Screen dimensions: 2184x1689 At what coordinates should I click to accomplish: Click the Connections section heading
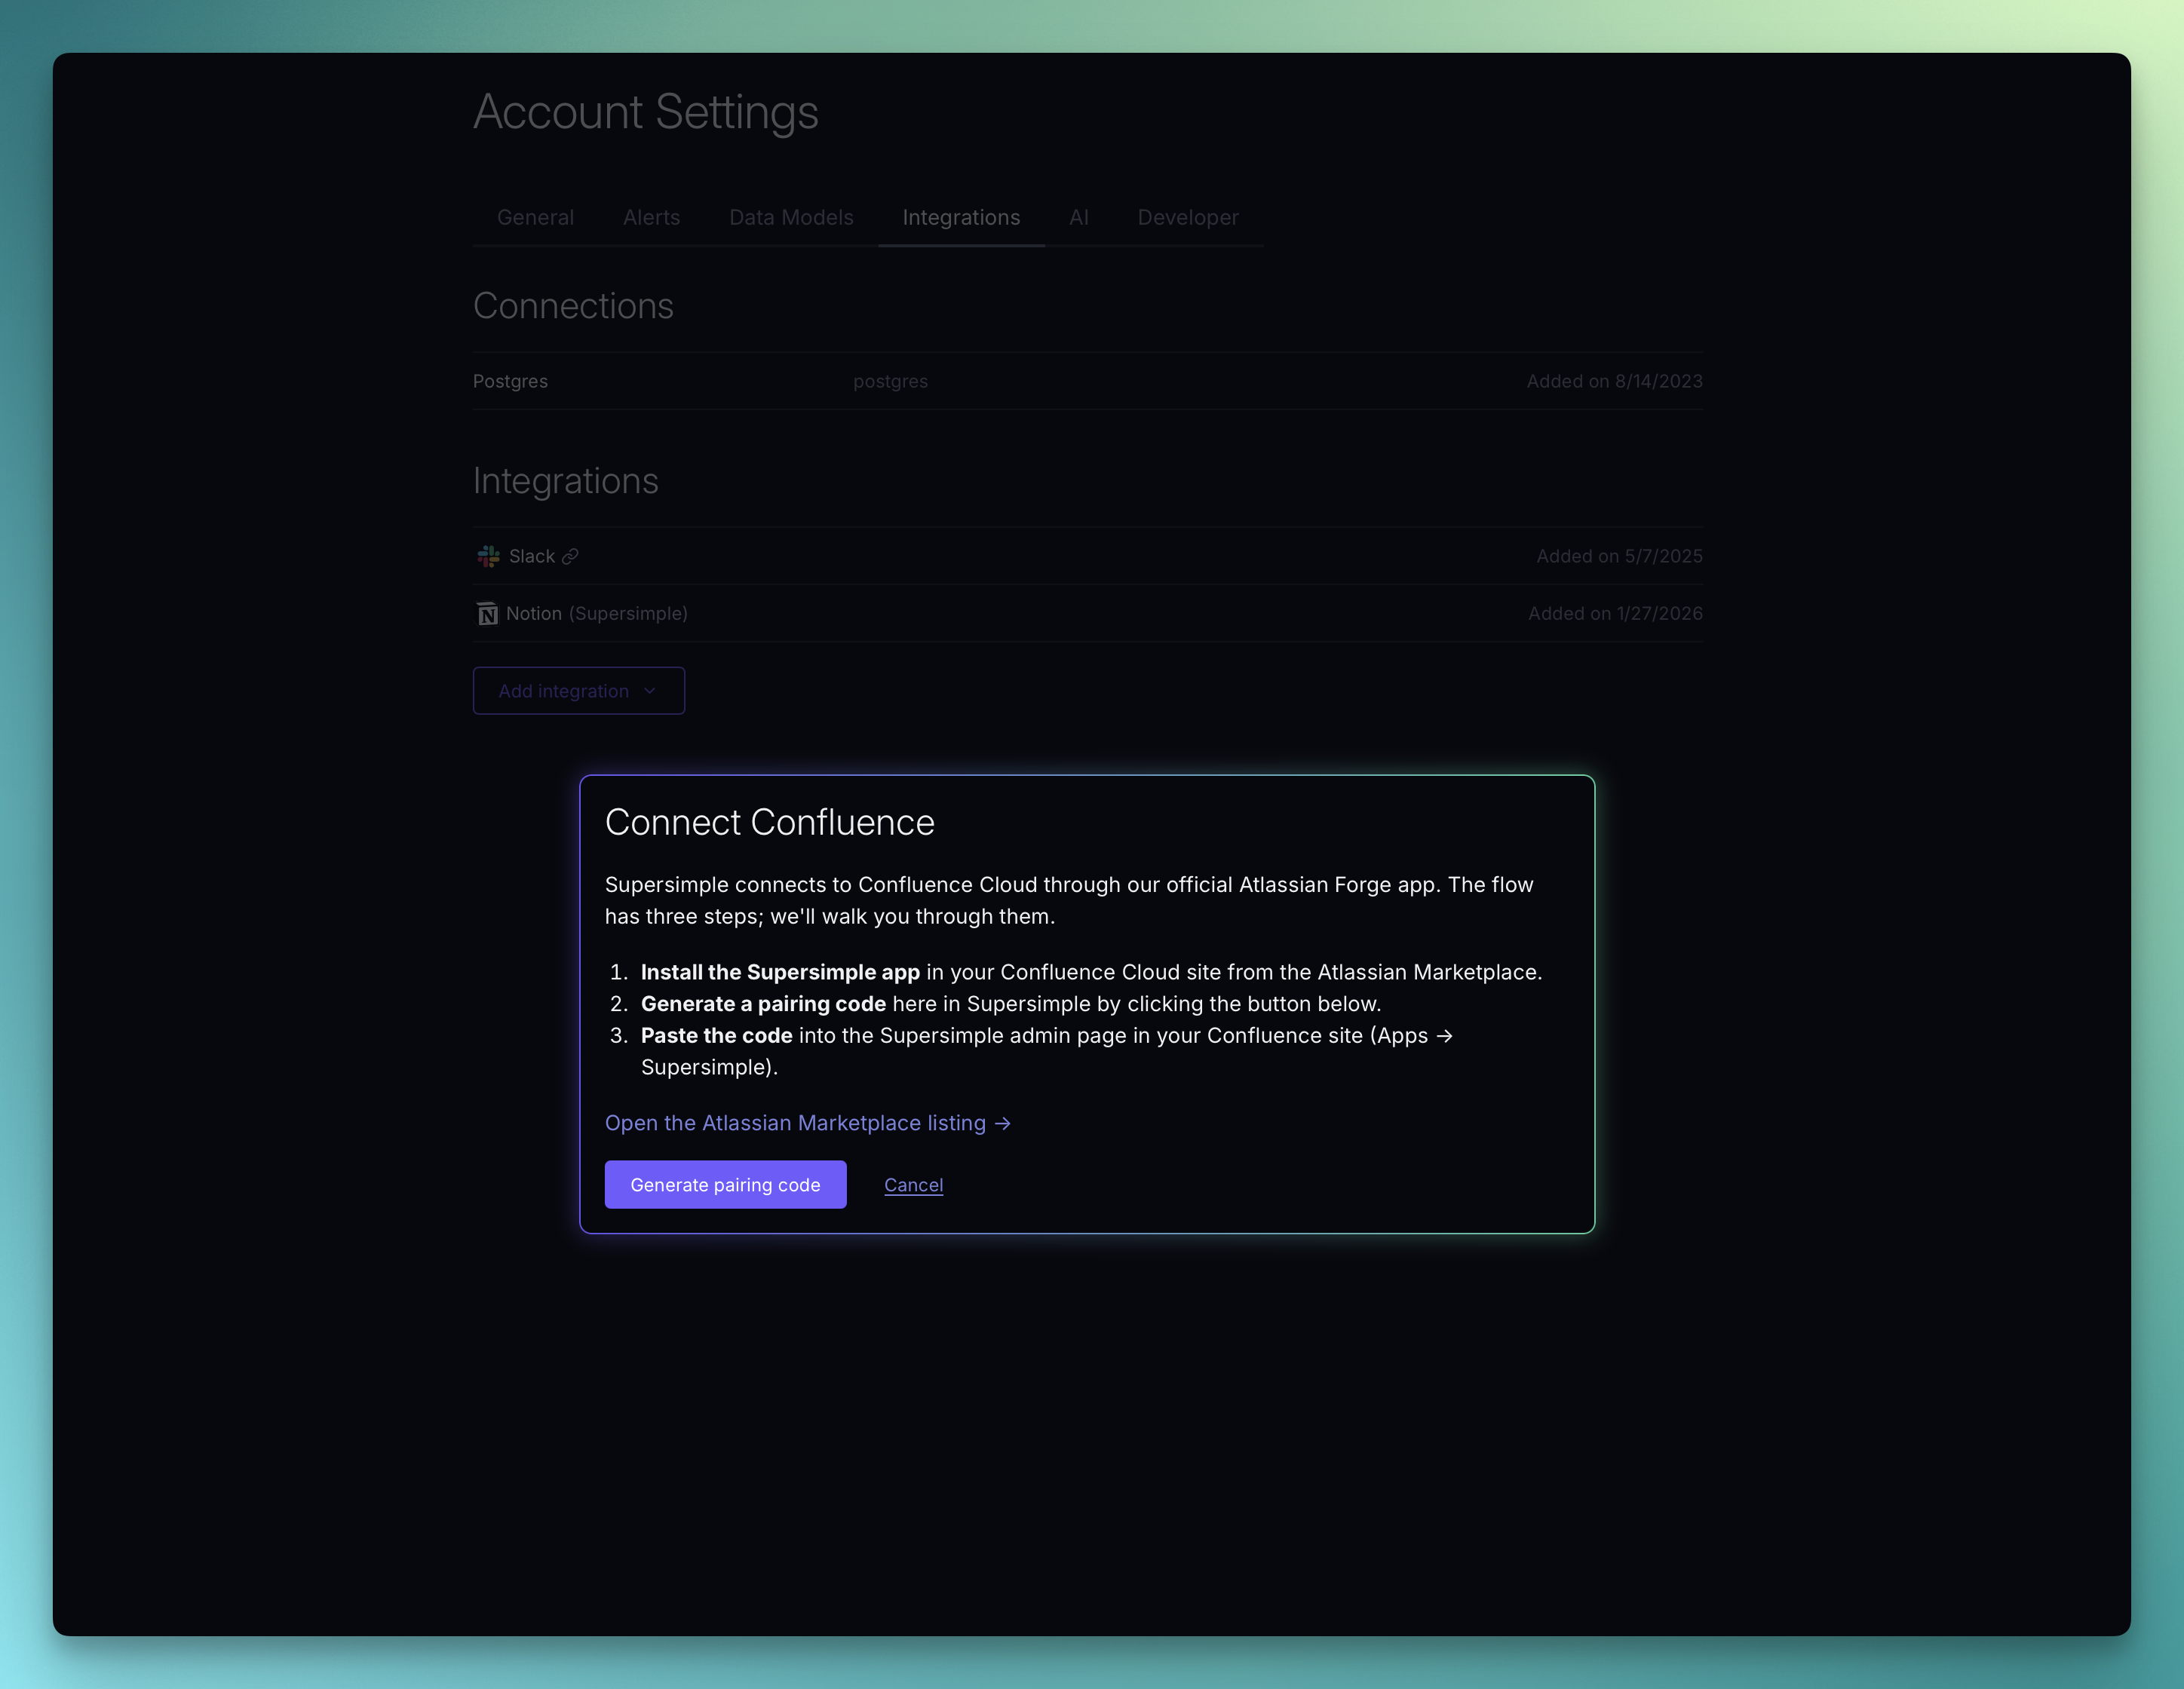click(573, 306)
